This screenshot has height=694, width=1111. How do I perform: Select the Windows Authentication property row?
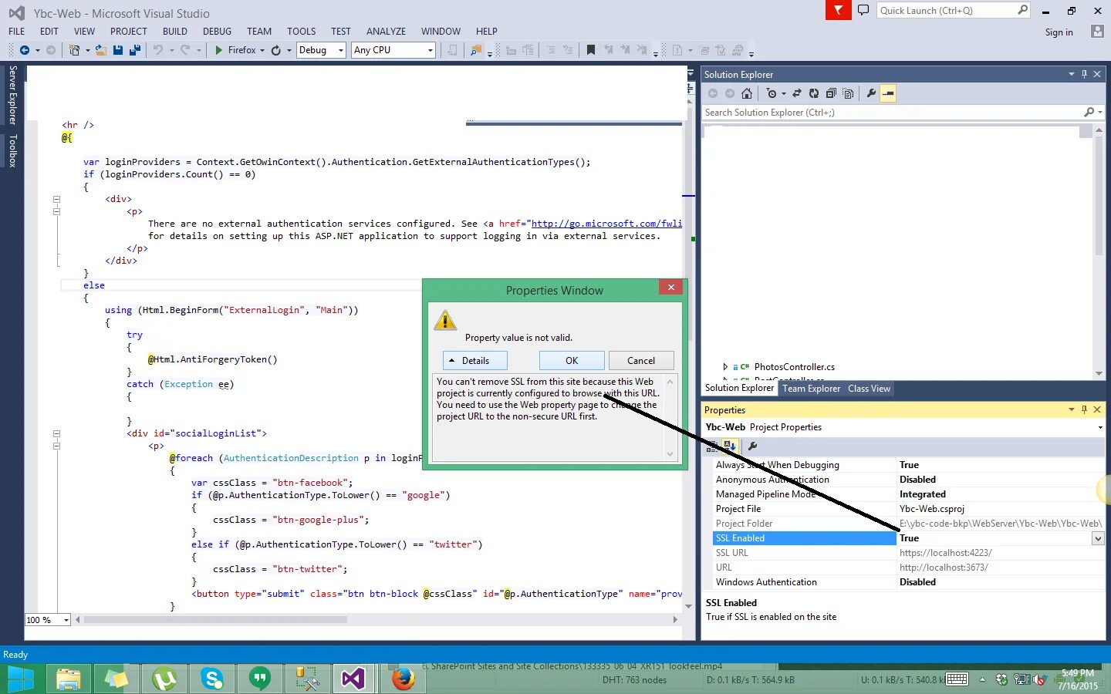click(909, 582)
